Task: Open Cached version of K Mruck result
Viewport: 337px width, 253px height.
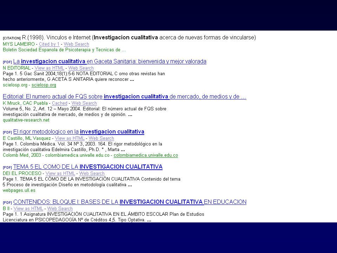Action: (x=60, y=103)
